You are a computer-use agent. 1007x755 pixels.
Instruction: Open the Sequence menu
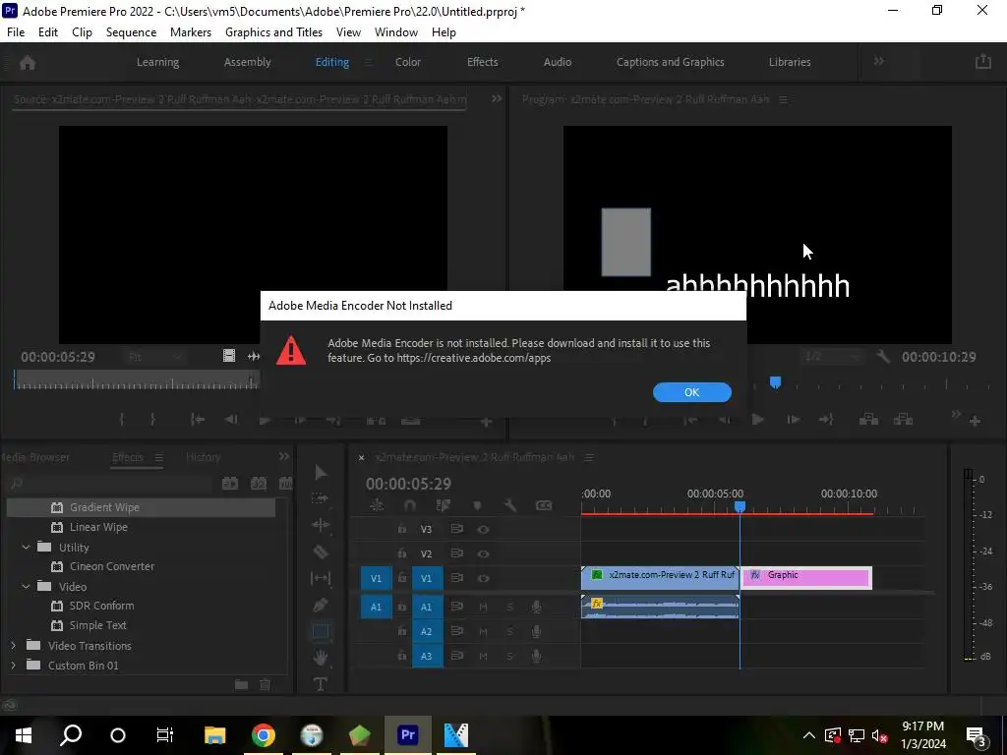point(131,32)
